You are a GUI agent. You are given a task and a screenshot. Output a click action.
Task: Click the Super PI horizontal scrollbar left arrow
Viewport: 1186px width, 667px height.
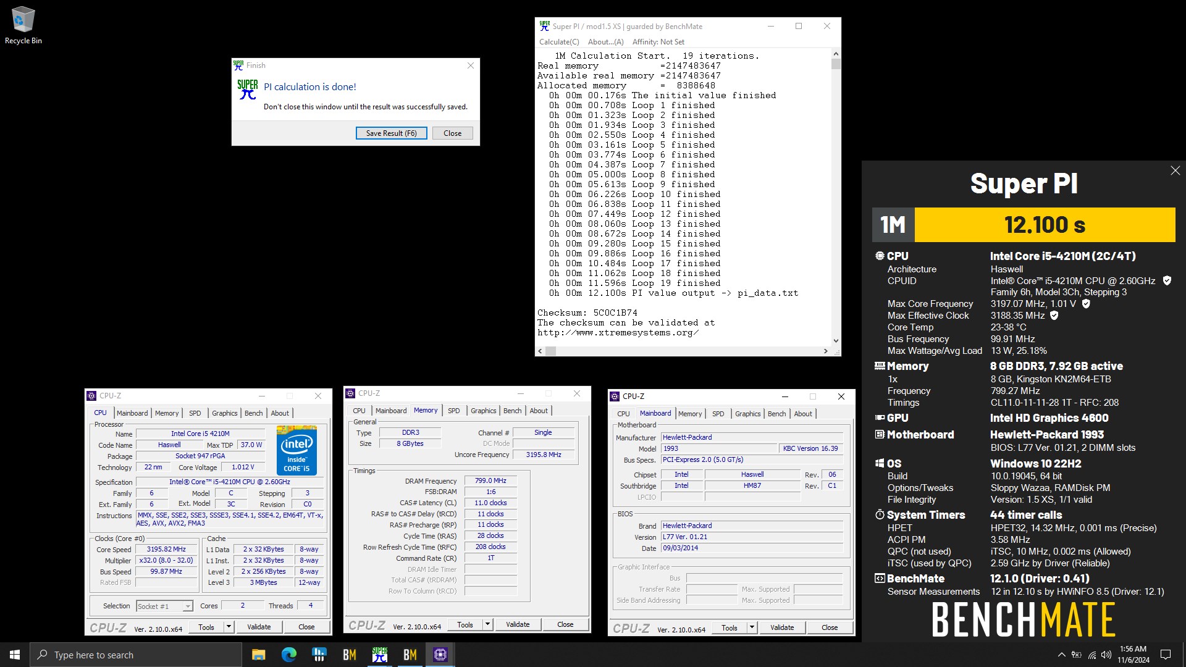[540, 351]
